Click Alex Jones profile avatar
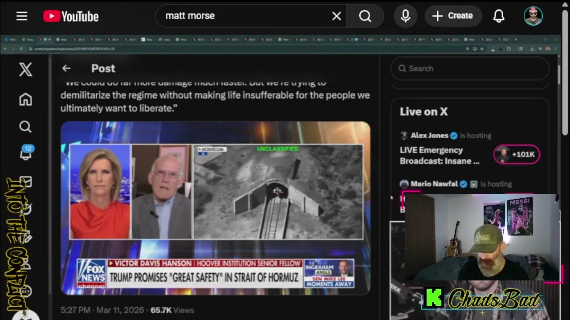The height and width of the screenshot is (320, 570). point(404,136)
